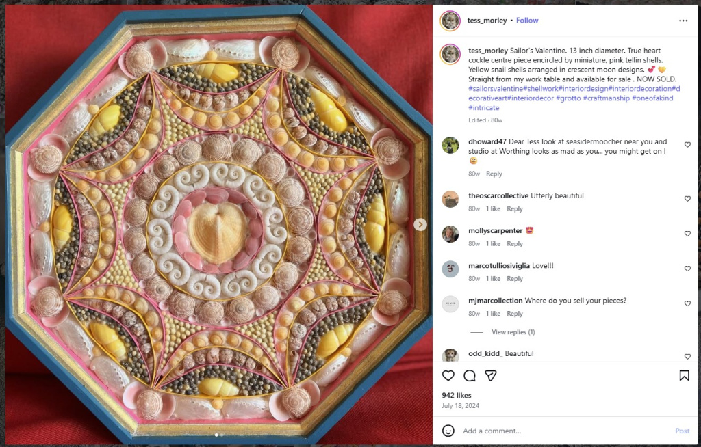Go to next photo with arrow
701x447 pixels.
pyautogui.click(x=420, y=224)
